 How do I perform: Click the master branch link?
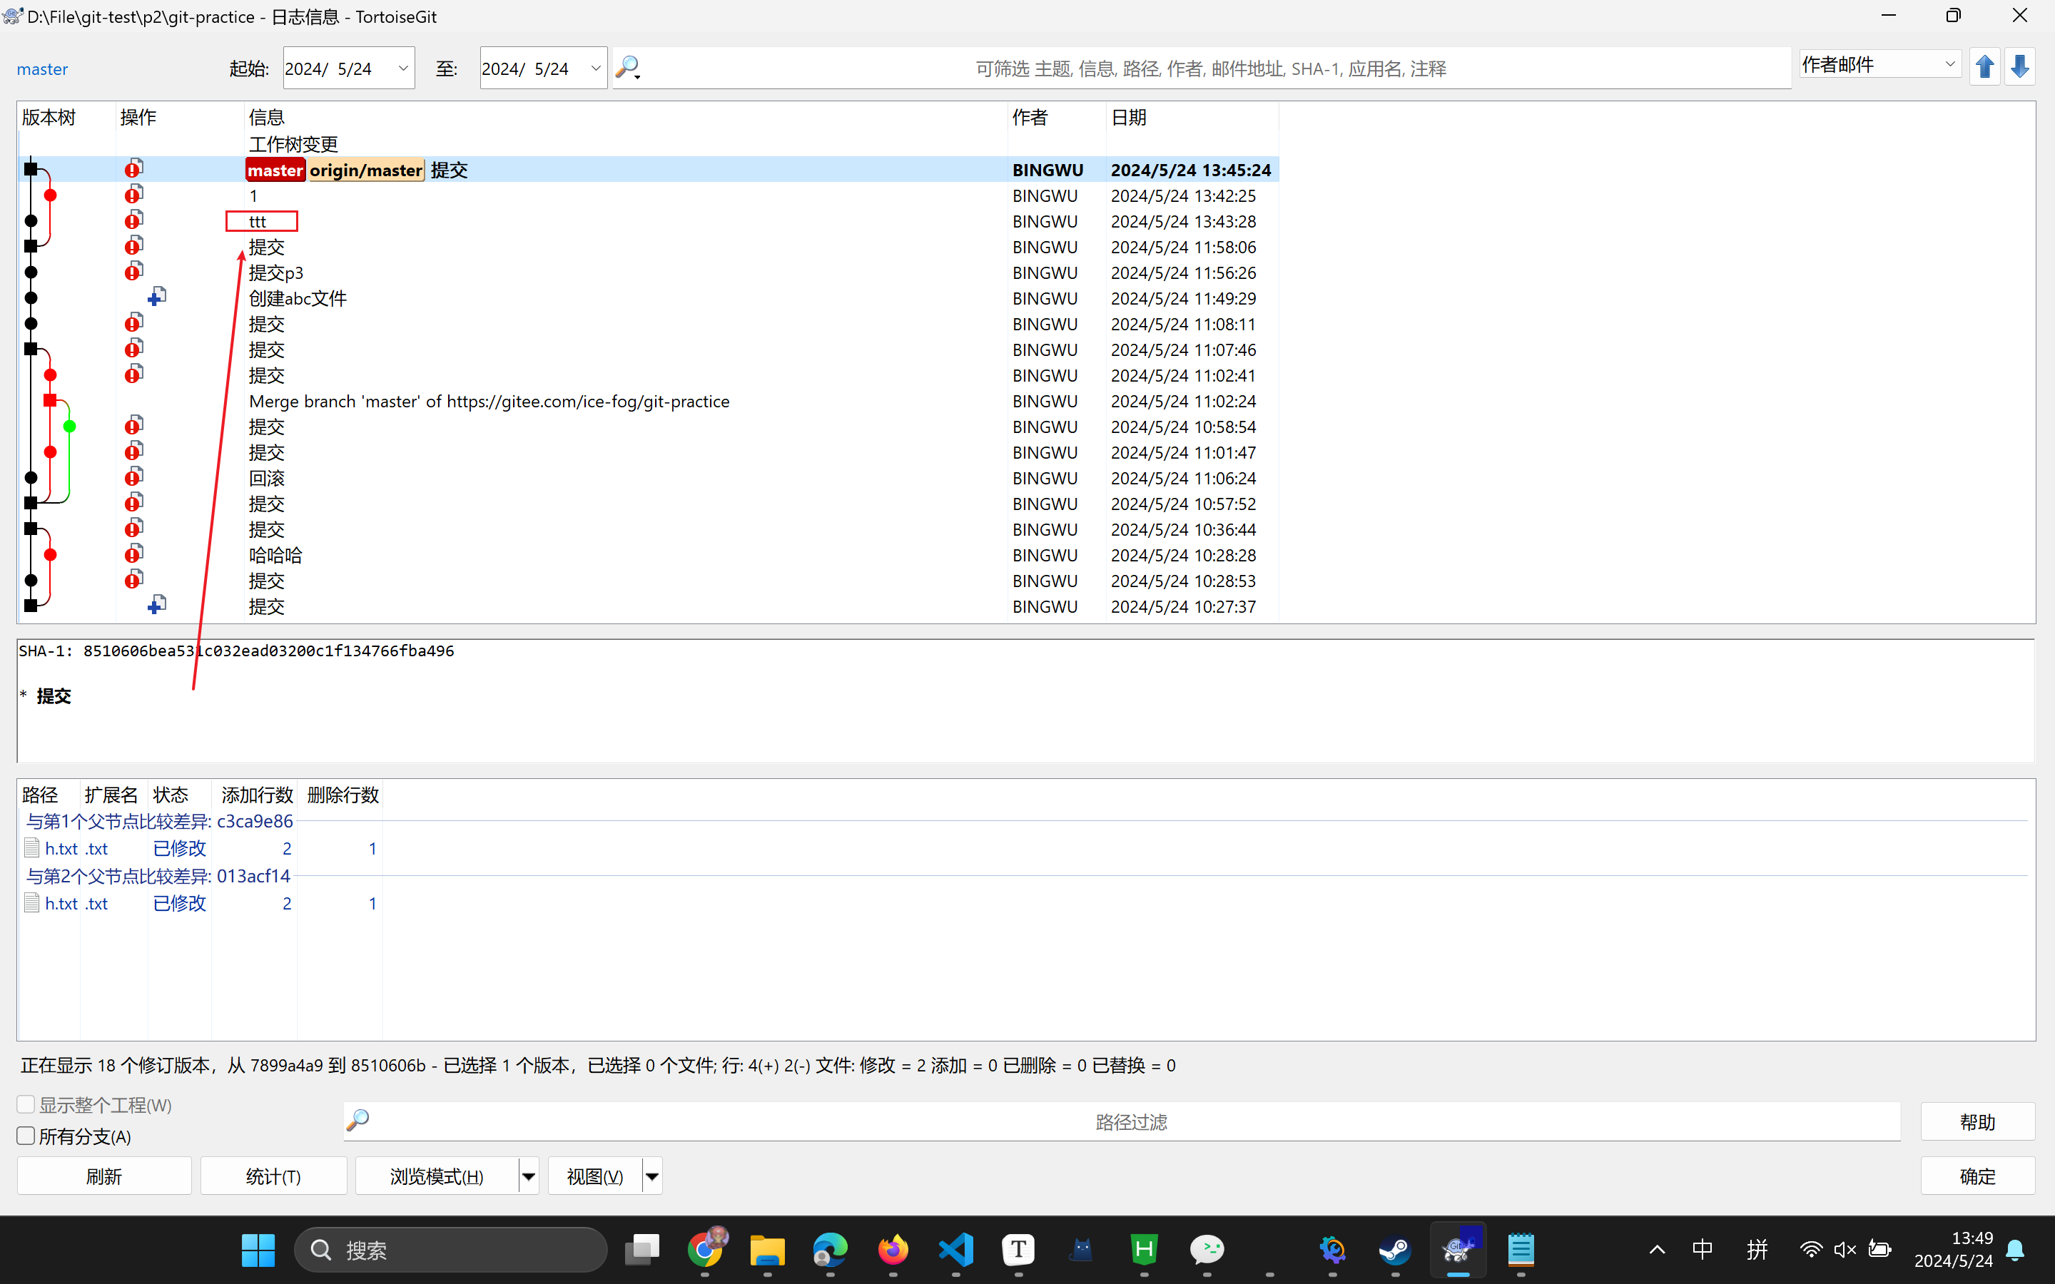43,68
